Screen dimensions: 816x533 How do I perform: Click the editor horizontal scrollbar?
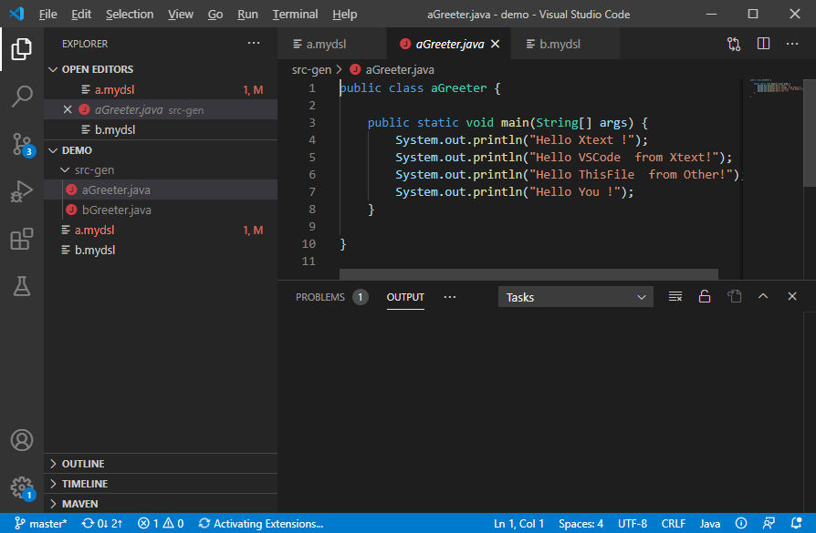528,273
